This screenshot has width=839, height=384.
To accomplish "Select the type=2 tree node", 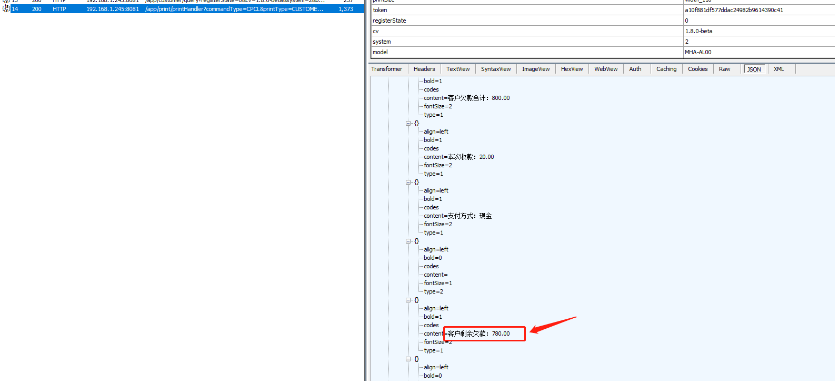I will [x=434, y=291].
